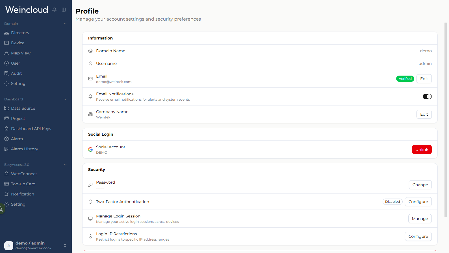Viewport: 449px width, 253px height.
Task: Click the Audit icon in sidebar
Action: pos(6,73)
